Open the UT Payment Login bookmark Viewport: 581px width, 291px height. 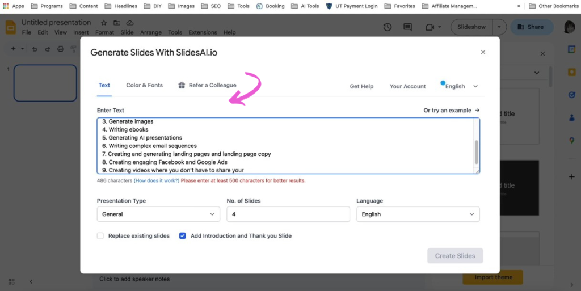[x=352, y=6]
